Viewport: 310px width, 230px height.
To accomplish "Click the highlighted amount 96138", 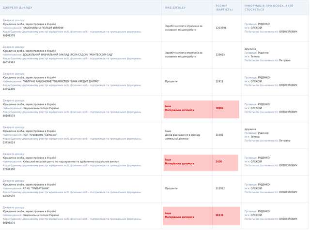I will pyautogui.click(x=220, y=215).
